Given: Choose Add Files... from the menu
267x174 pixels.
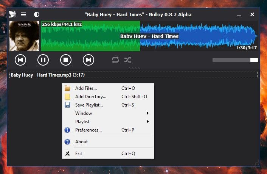Looking at the screenshot, I should click(86, 88).
